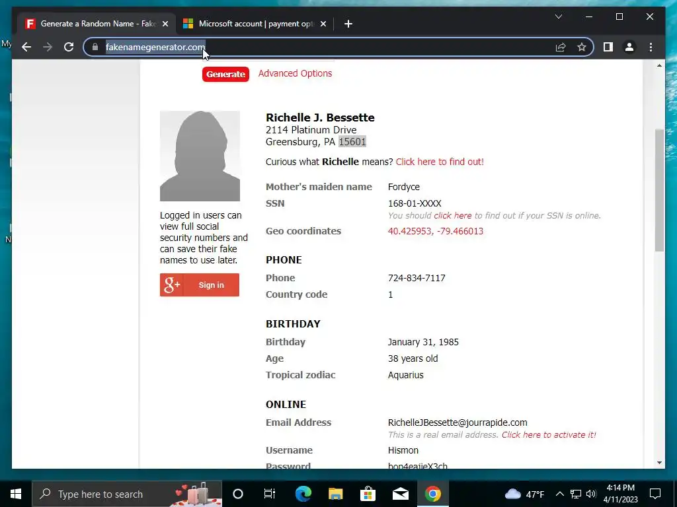Select the address 2114 Platinum Drive

click(x=311, y=130)
